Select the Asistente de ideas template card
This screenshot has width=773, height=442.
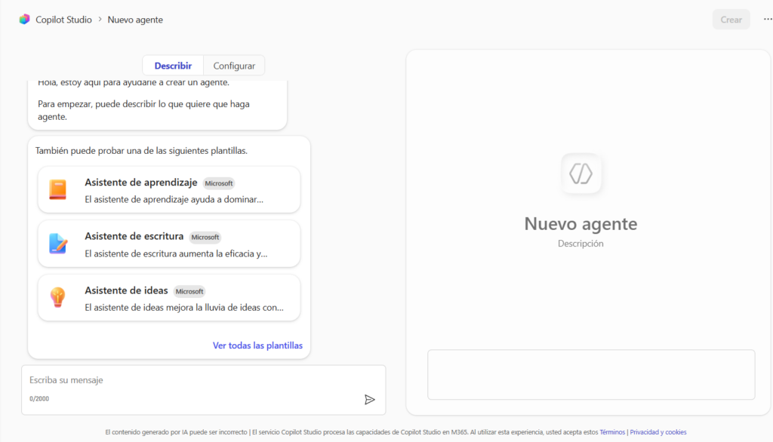pyautogui.click(x=169, y=298)
